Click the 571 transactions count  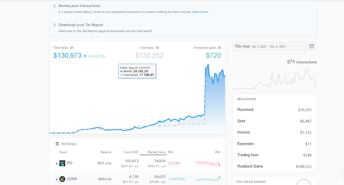point(302,62)
